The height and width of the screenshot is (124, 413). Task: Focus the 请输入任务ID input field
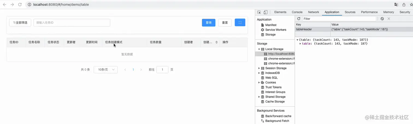click(x=72, y=23)
